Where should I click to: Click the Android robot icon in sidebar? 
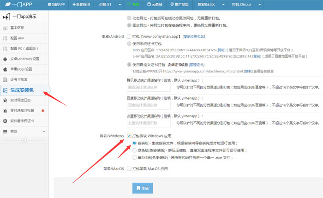[5, 59]
